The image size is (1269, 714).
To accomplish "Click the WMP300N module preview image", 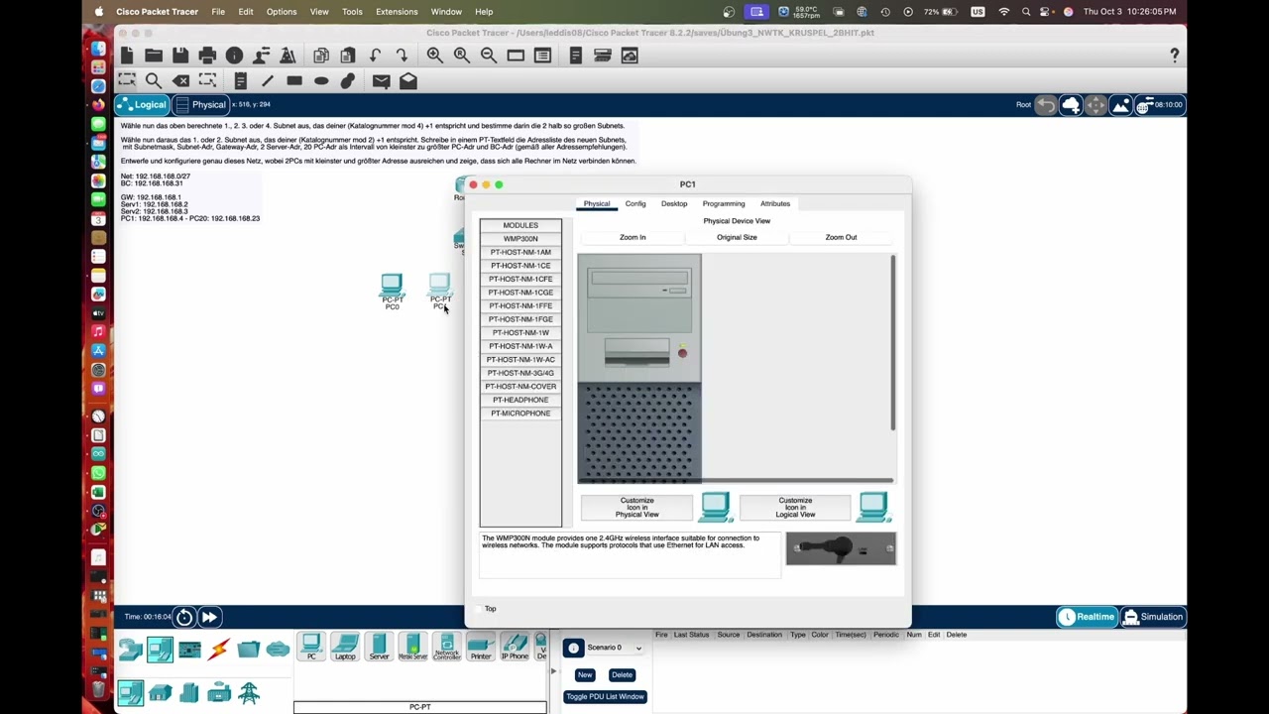I will point(841,549).
